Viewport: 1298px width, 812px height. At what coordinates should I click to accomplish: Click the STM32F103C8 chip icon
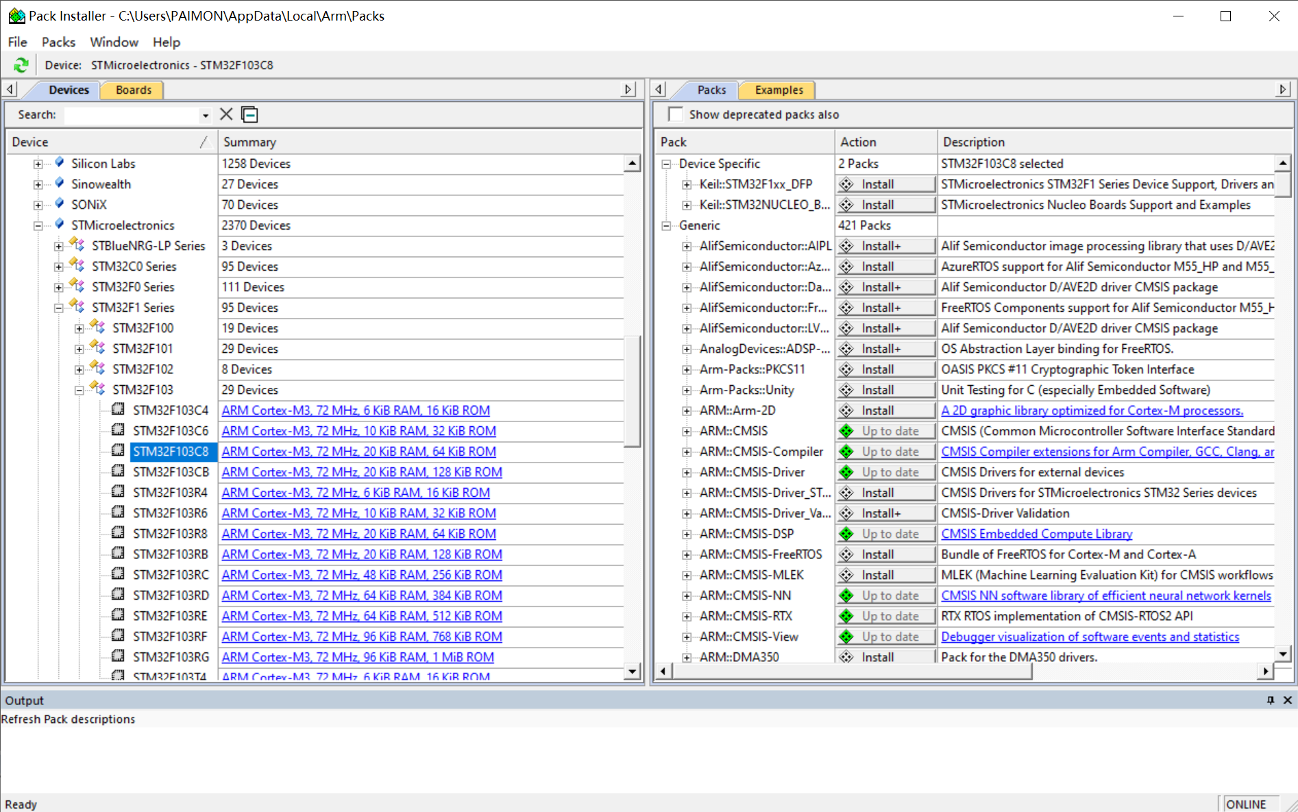click(x=118, y=451)
